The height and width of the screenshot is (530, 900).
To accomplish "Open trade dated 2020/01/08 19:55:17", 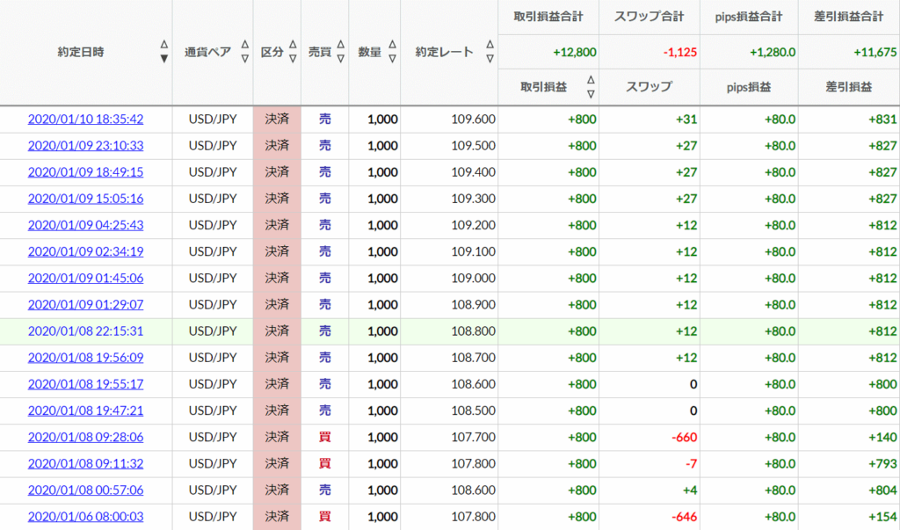I will tap(85, 384).
